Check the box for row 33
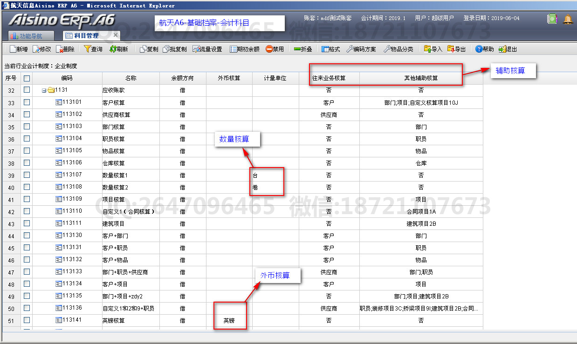Image resolution: width=577 pixels, height=344 pixels. 27,102
